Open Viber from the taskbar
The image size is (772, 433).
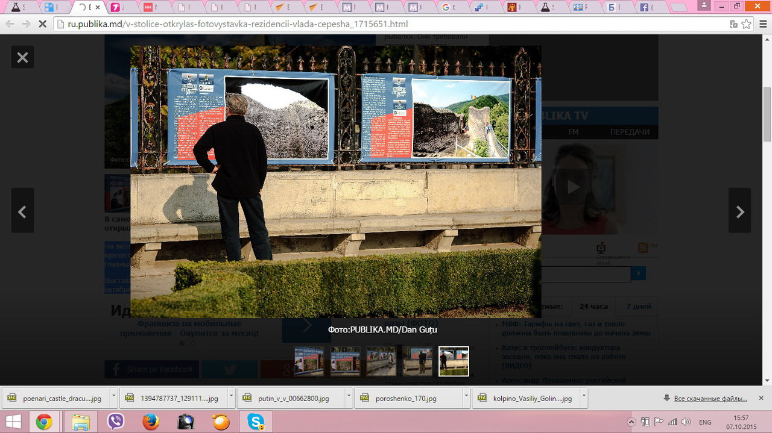pos(116,422)
